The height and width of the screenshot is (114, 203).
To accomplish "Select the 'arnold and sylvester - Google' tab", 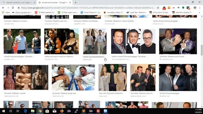I will point(55,3).
